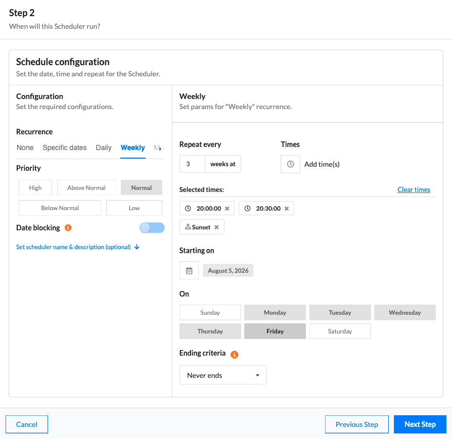The height and width of the screenshot is (439, 452).
Task: Click the Repeat every weeks number field
Action: click(192, 164)
